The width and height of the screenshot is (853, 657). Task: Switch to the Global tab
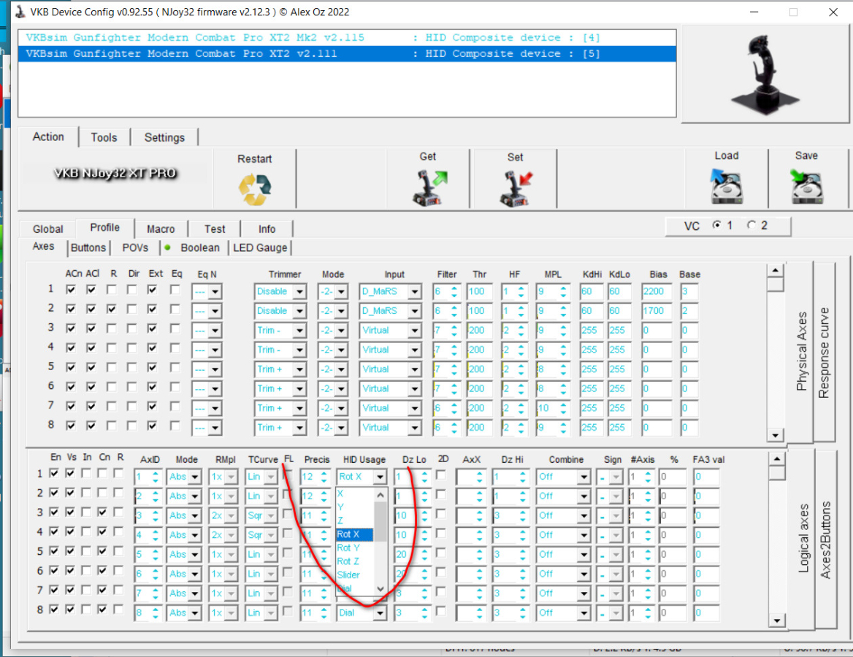(x=48, y=229)
